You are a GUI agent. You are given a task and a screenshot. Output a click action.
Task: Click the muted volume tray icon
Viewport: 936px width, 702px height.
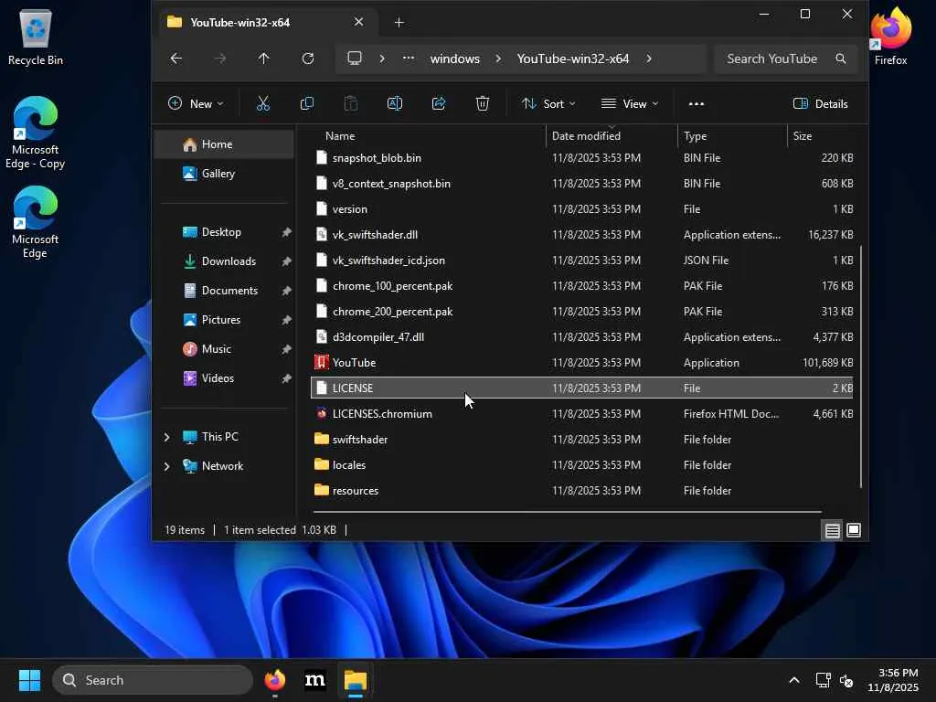click(846, 680)
